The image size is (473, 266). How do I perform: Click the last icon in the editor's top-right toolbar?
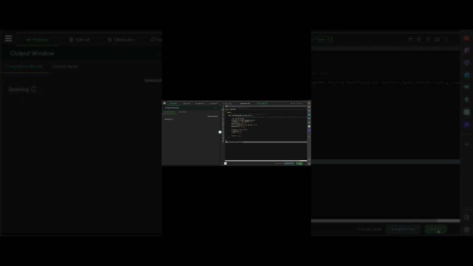[303, 103]
